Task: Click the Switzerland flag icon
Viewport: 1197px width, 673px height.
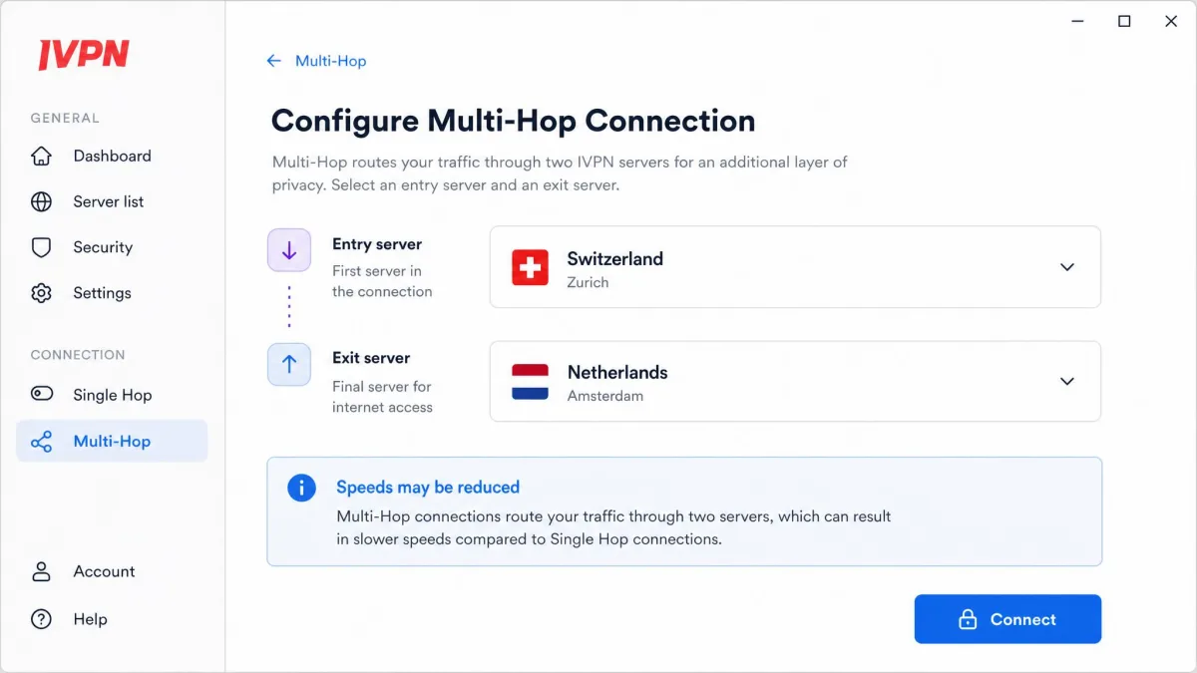Action: [530, 267]
